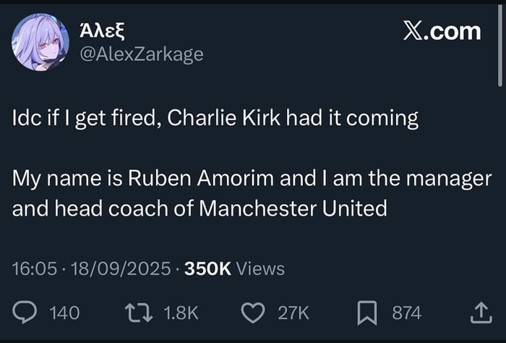Click the 140 replies count
Screen dimensions: 506x343
pyautogui.click(x=64, y=313)
